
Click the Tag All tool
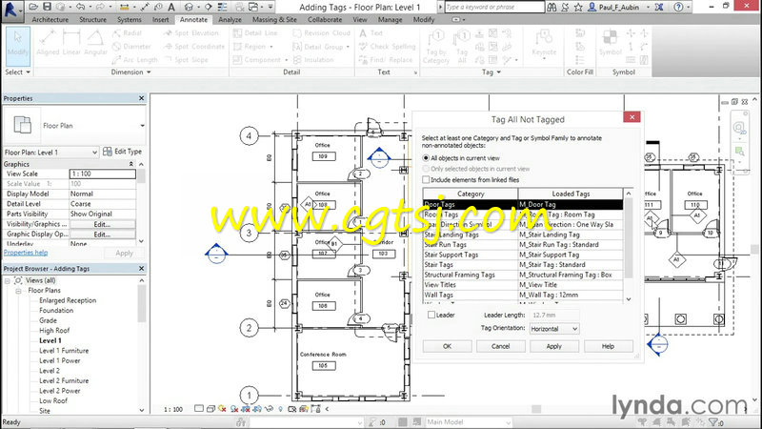(x=462, y=47)
